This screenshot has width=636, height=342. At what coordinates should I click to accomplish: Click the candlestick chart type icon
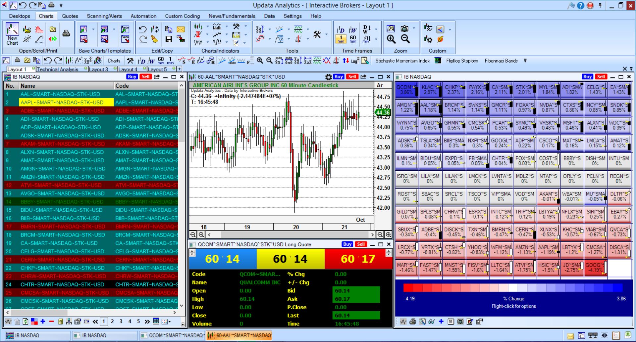198,26
